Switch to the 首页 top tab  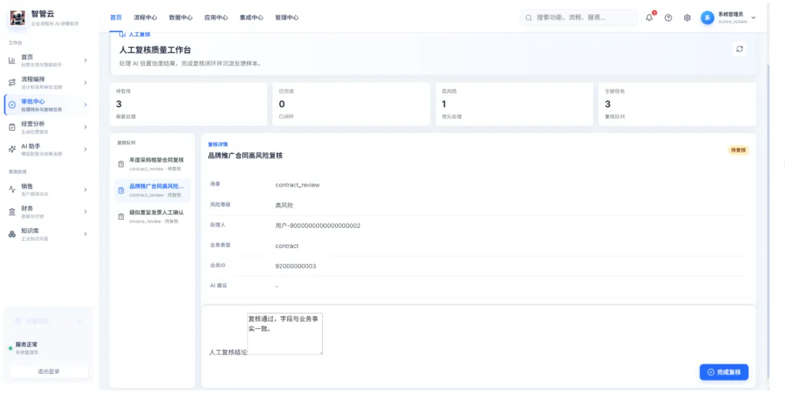pos(116,17)
